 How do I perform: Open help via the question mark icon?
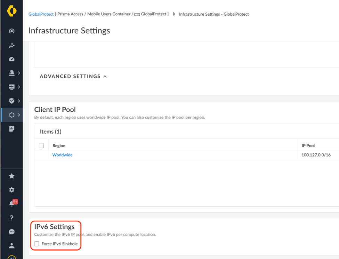(x=11, y=218)
